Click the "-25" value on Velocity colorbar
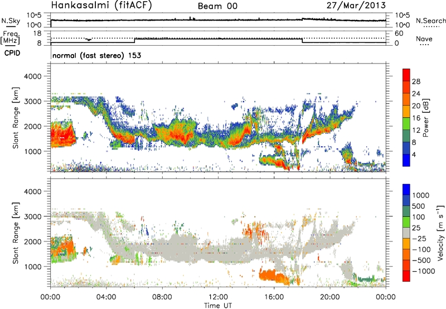This screenshot has height=309, width=446. pyautogui.click(x=419, y=238)
